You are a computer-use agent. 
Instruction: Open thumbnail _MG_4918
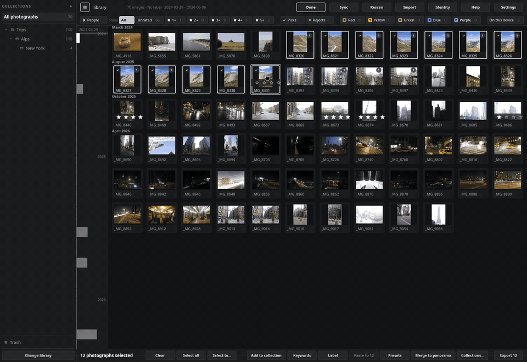[127, 42]
